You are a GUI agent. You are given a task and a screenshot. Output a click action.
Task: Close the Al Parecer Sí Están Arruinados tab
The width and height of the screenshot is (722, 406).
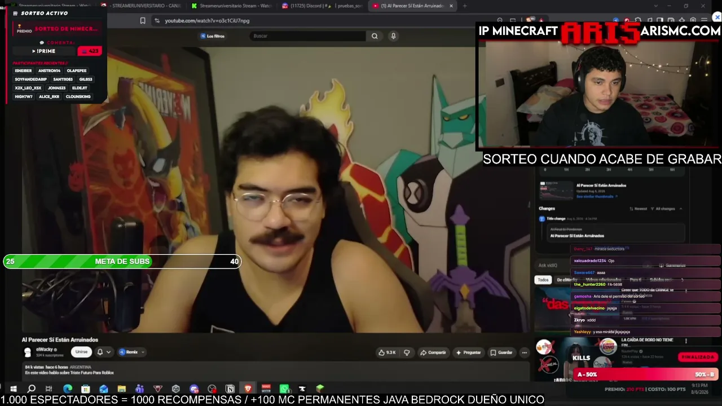pyautogui.click(x=451, y=6)
